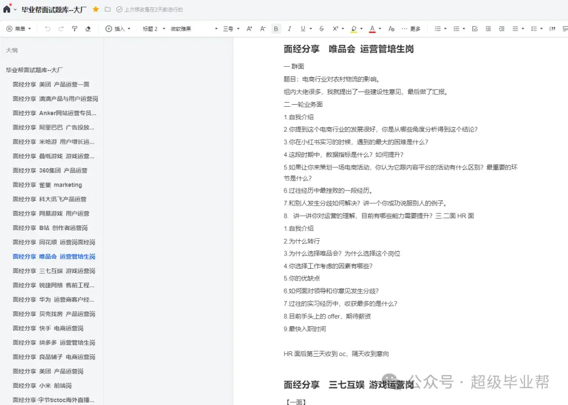Insert a numbered list
The height and width of the screenshot is (405, 568).
tap(456, 28)
